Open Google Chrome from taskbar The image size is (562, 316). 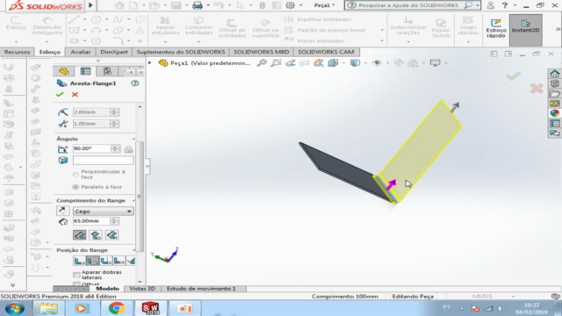[x=116, y=308]
